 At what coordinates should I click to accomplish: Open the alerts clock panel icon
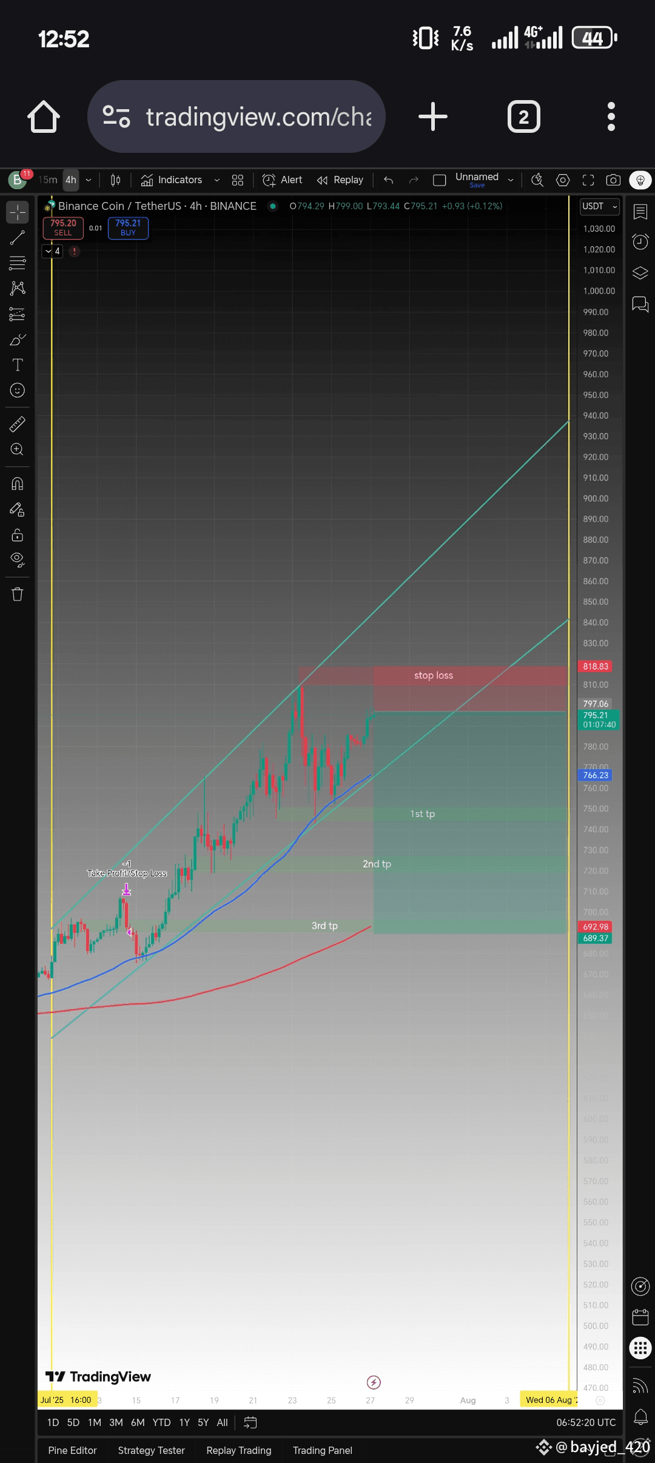pos(640,242)
